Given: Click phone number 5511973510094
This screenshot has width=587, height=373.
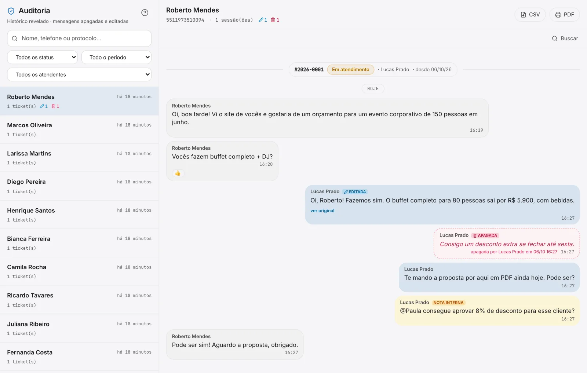Looking at the screenshot, I should pos(185,20).
